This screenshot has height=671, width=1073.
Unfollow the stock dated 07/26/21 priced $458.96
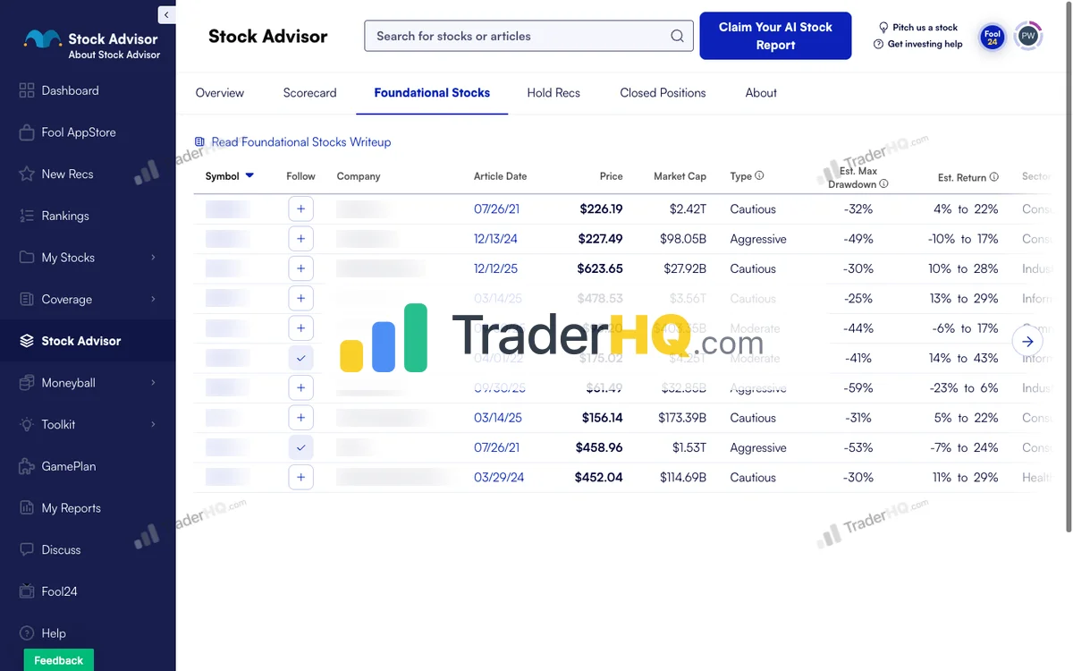point(300,447)
